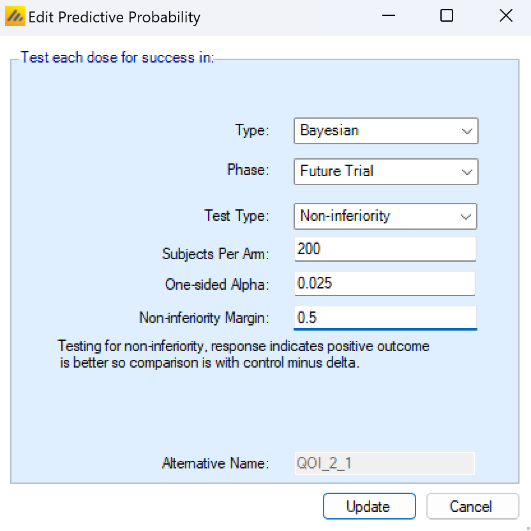The width and height of the screenshot is (531, 531).
Task: Close the dialog with the X button
Action: (505, 17)
